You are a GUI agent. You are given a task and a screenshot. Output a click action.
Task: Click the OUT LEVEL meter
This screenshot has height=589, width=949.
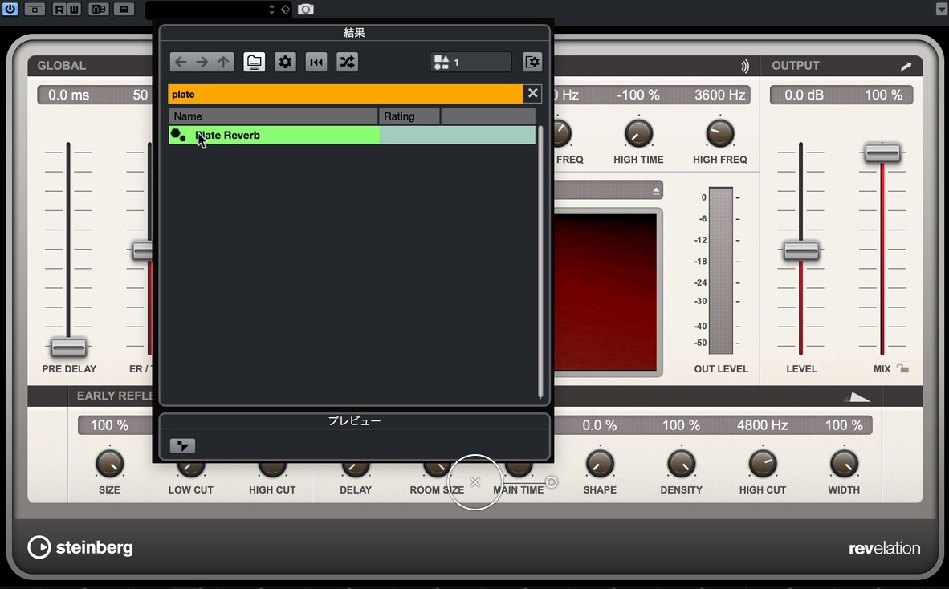720,270
